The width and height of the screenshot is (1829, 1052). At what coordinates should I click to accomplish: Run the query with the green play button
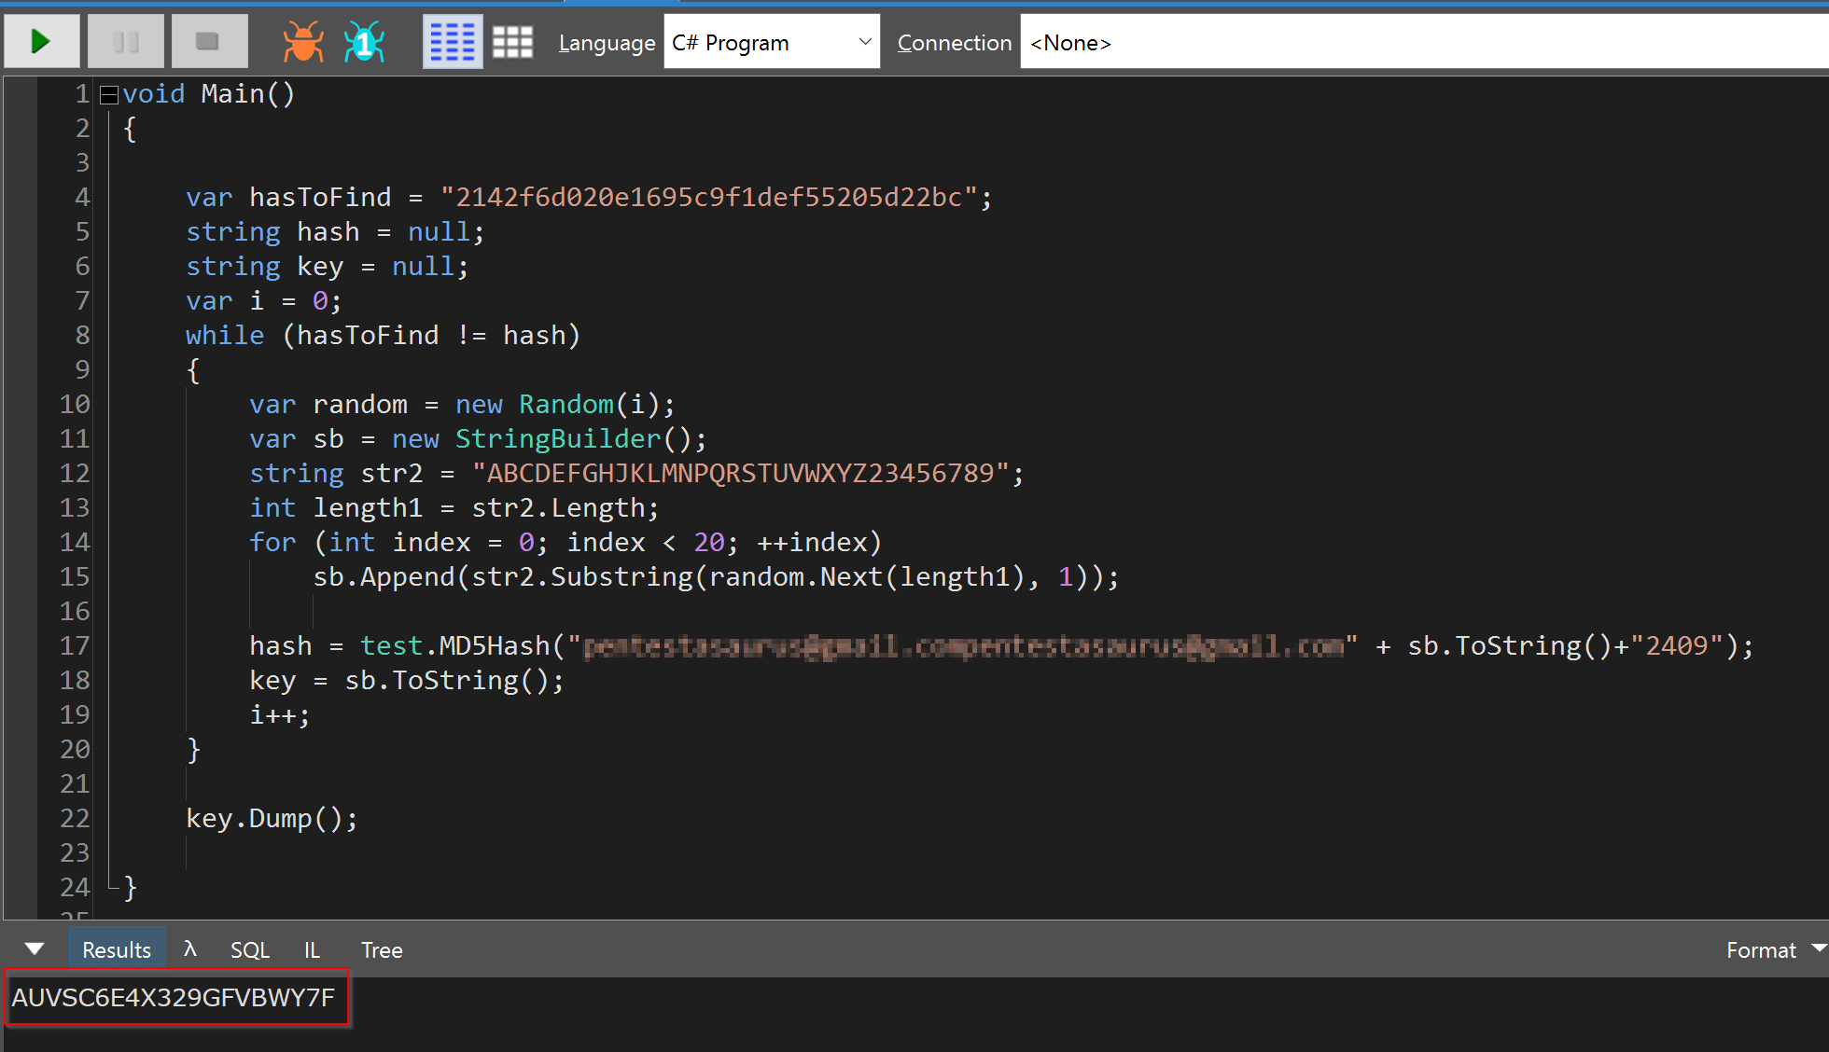point(42,42)
